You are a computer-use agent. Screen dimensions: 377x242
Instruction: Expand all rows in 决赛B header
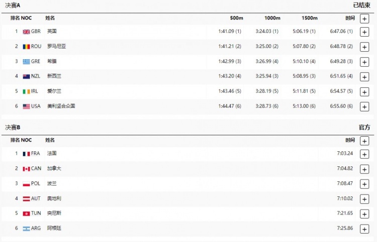point(364,141)
